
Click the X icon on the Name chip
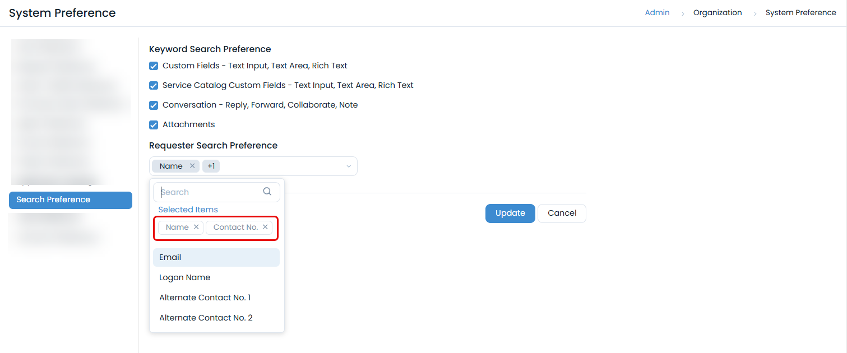[x=192, y=166]
